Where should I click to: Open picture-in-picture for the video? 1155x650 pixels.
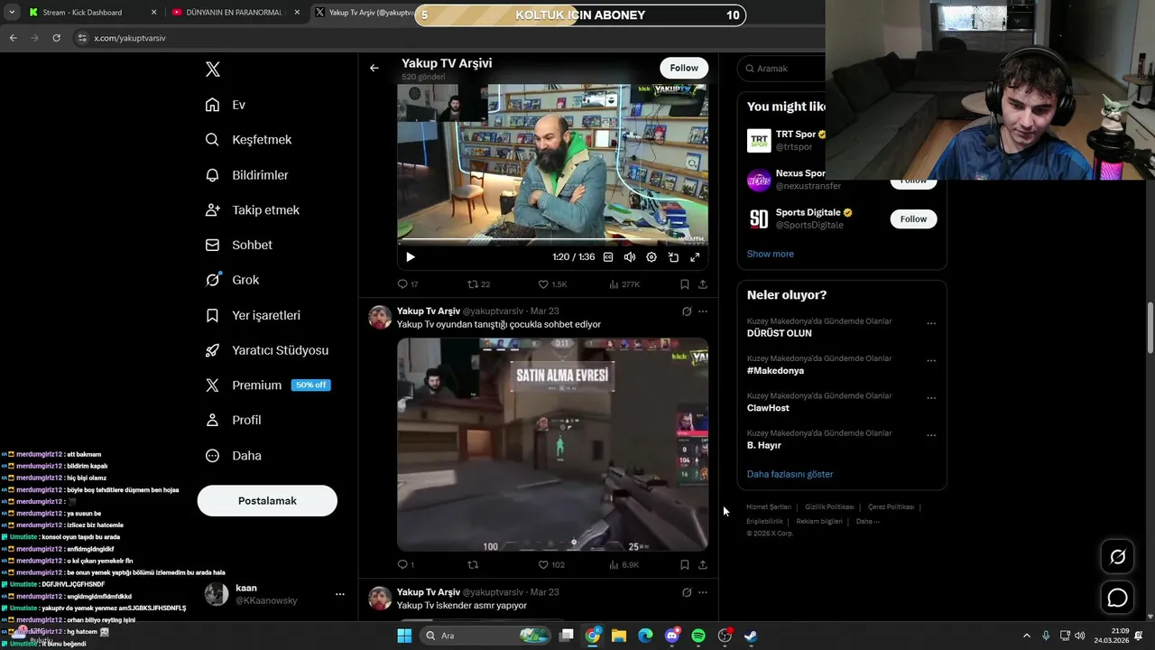point(673,257)
